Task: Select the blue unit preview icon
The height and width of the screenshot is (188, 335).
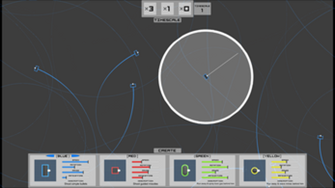Action: point(45,171)
